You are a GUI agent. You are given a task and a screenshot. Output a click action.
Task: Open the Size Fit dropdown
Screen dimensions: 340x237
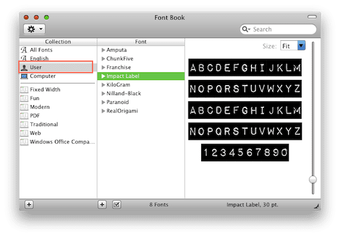tap(293, 46)
